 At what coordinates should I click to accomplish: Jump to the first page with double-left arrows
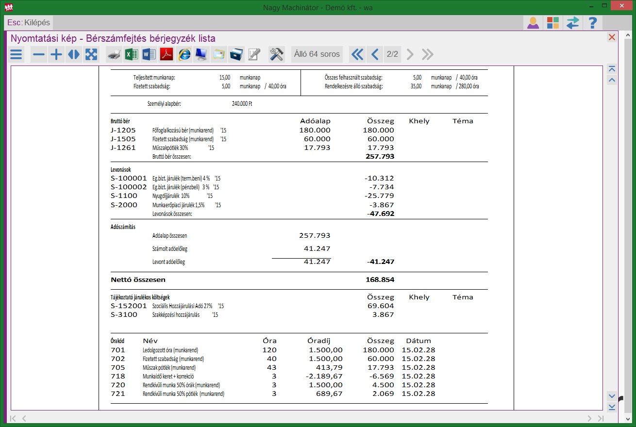[x=357, y=54]
